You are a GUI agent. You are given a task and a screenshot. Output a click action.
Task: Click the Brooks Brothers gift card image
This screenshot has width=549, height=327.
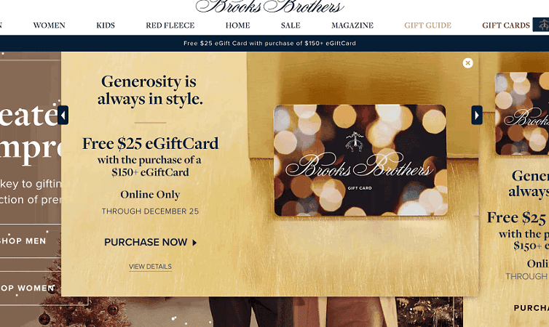360,160
